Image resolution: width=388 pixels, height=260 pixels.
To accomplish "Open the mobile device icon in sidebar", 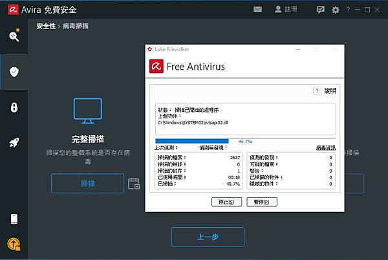I will pos(14,219).
